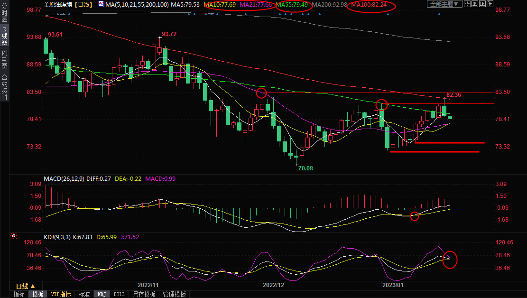Expand the 日线 period selector
The width and height of the screenshot is (527, 298).
coord(25,286)
